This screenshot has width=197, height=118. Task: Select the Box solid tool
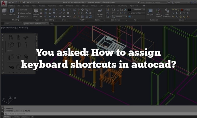coord(4,12)
